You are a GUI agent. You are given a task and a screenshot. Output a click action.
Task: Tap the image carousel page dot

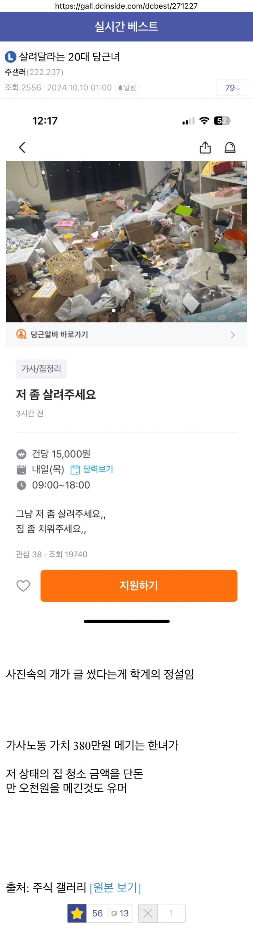pyautogui.click(x=114, y=311)
